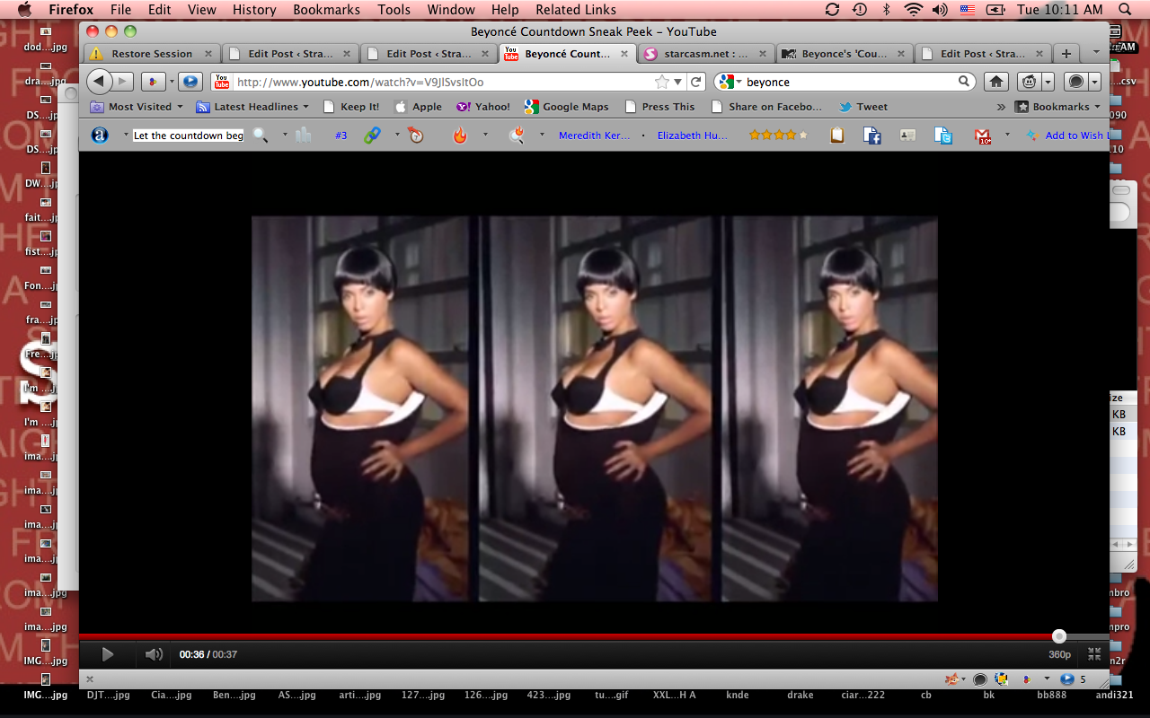Go to the Firefox Home page icon

995,82
